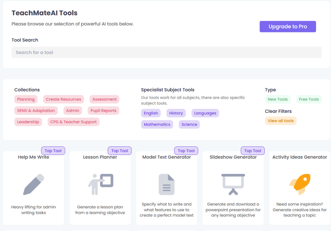Image resolution: width=331 pixels, height=231 pixels.
Task: Click the tool search input field
Action: point(166,52)
